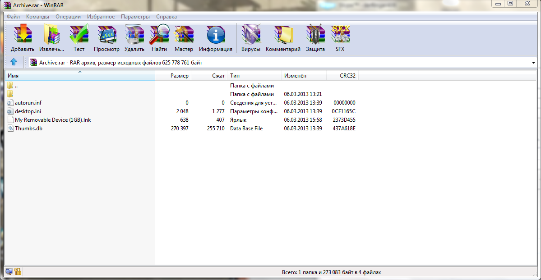Click CRC32 value 2373D455

[344, 119]
